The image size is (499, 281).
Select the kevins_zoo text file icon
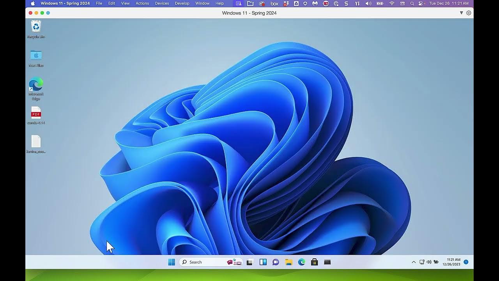(36, 144)
